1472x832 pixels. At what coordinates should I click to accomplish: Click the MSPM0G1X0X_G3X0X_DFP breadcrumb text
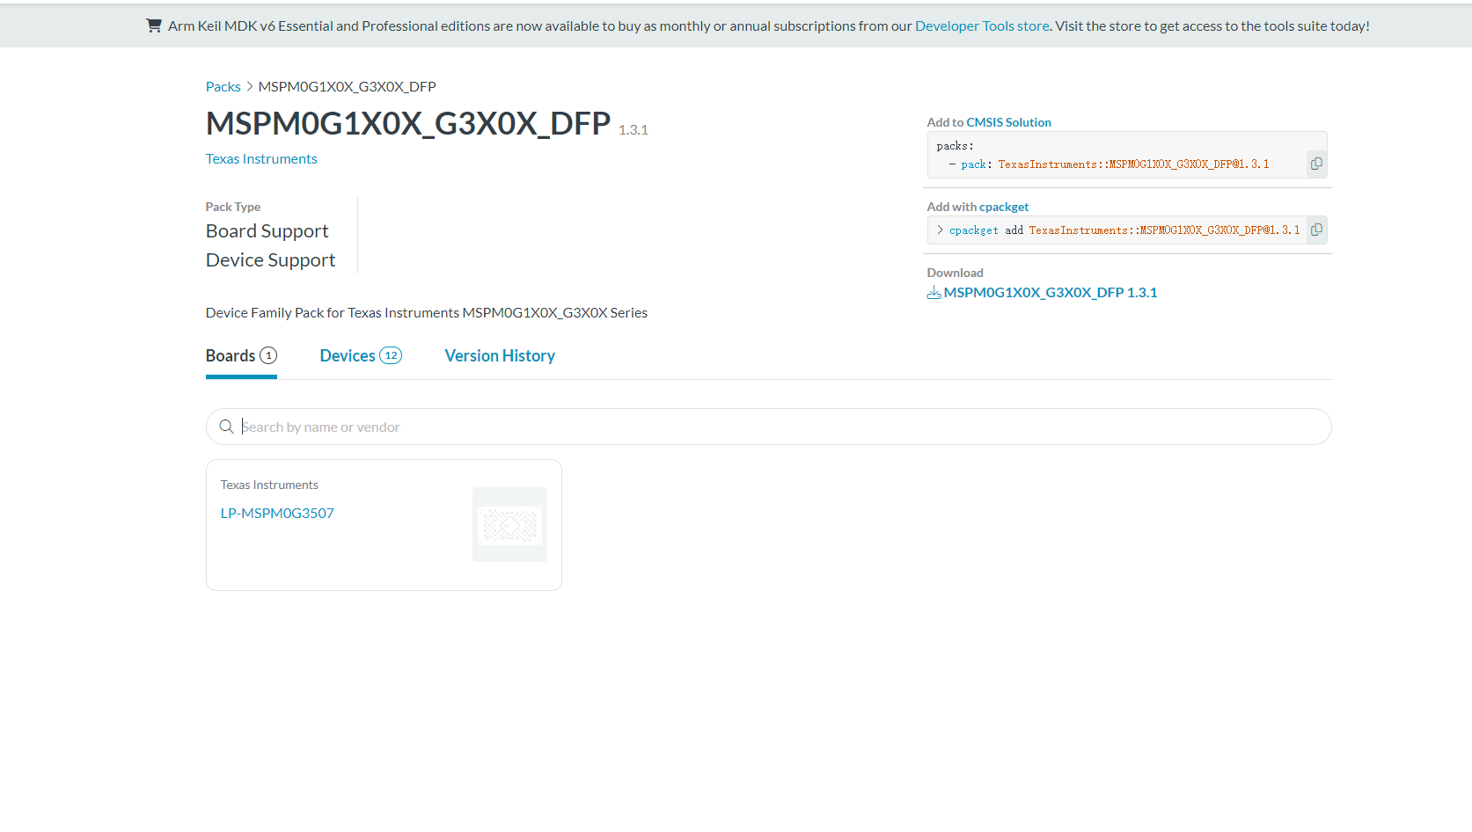click(x=347, y=86)
